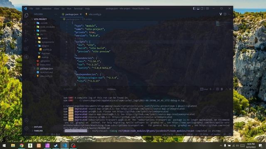This screenshot has height=149, width=266.
Task: Toggle primary side bar visibility
Action: point(194,8)
